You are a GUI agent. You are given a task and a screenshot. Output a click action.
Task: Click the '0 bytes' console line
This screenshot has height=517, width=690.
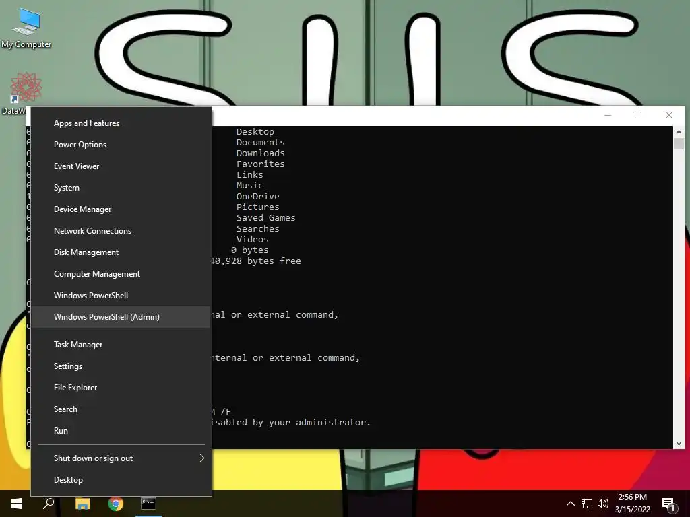(x=249, y=250)
